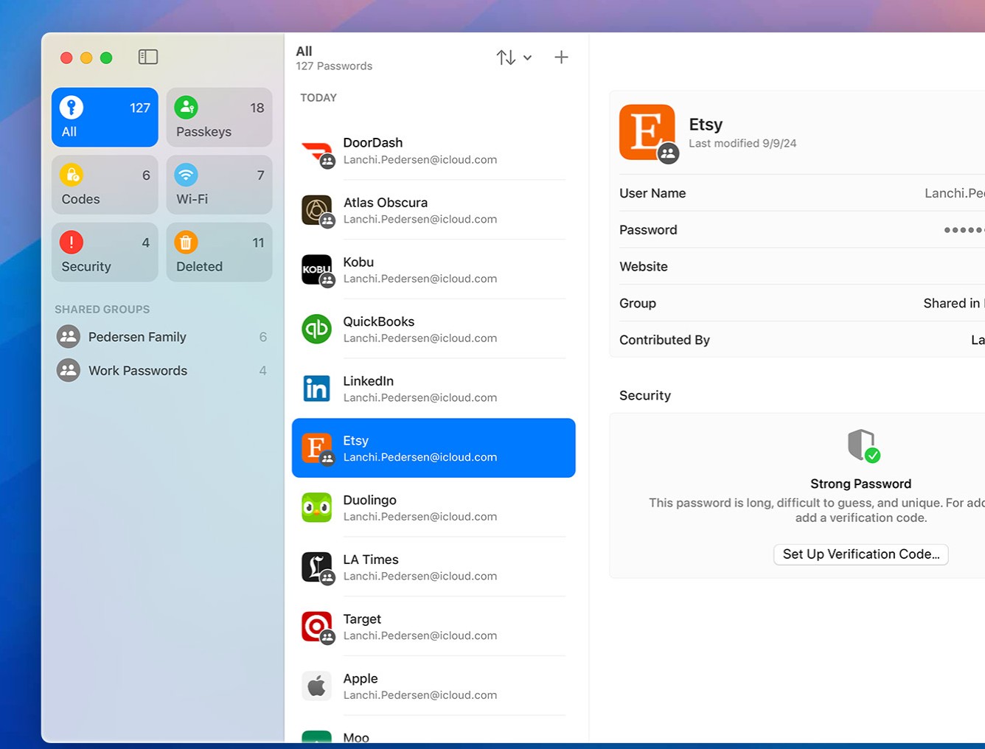985x749 pixels.
Task: Click the LA Times app icon
Action: click(317, 568)
